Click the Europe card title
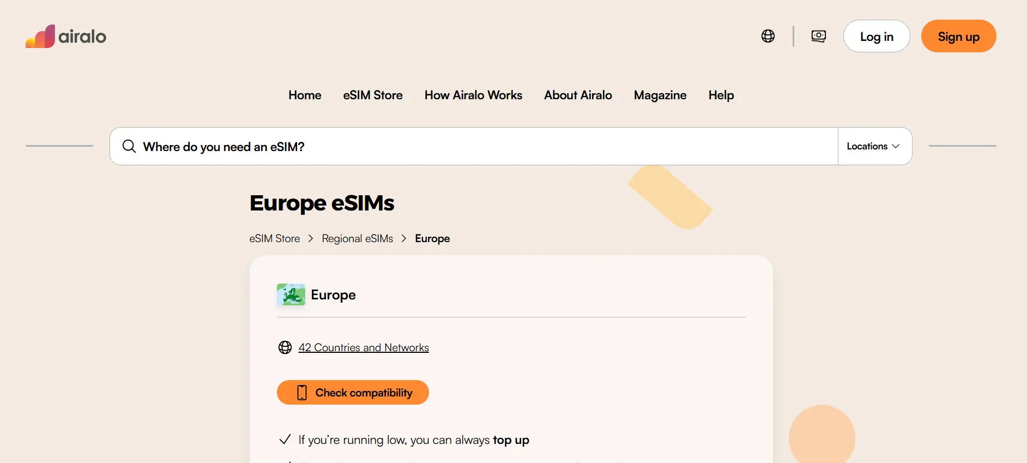The image size is (1027, 463). [x=333, y=294]
